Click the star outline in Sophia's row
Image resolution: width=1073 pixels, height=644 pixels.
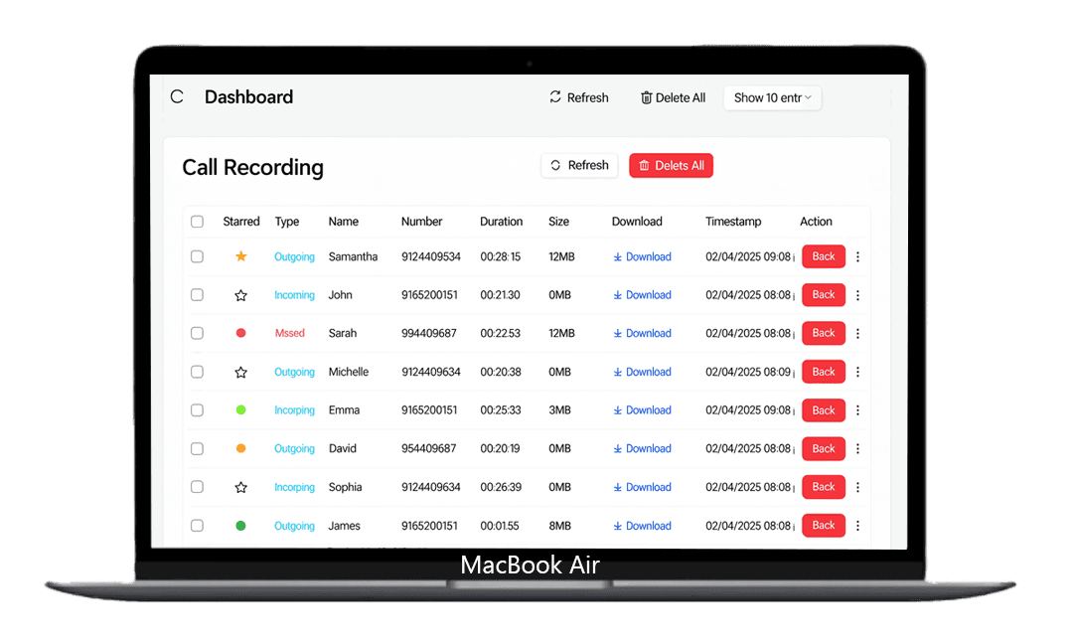(x=240, y=487)
